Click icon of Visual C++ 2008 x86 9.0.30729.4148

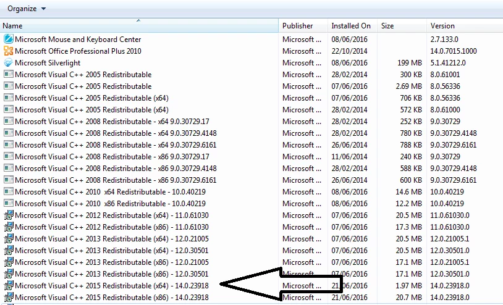click(8, 168)
